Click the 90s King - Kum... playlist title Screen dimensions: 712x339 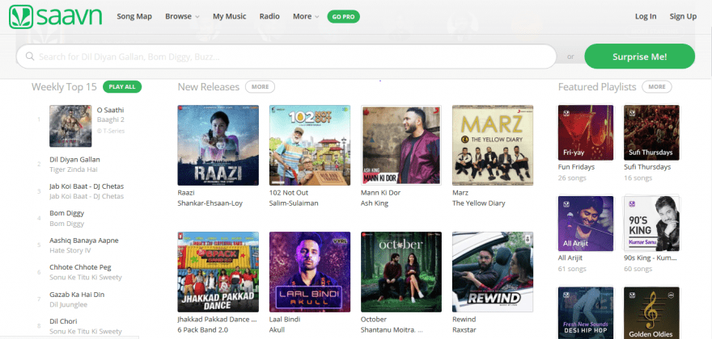point(651,257)
